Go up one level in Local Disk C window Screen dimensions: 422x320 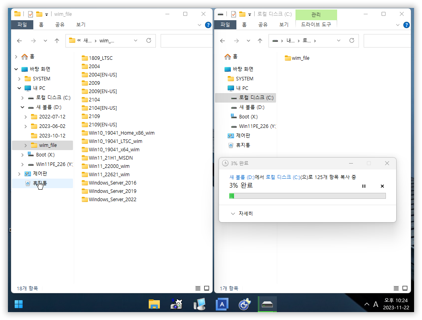click(x=260, y=41)
